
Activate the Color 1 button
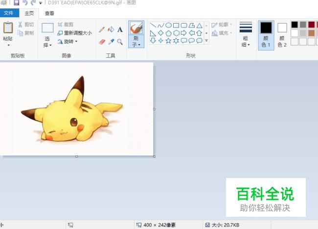[x=266, y=35]
